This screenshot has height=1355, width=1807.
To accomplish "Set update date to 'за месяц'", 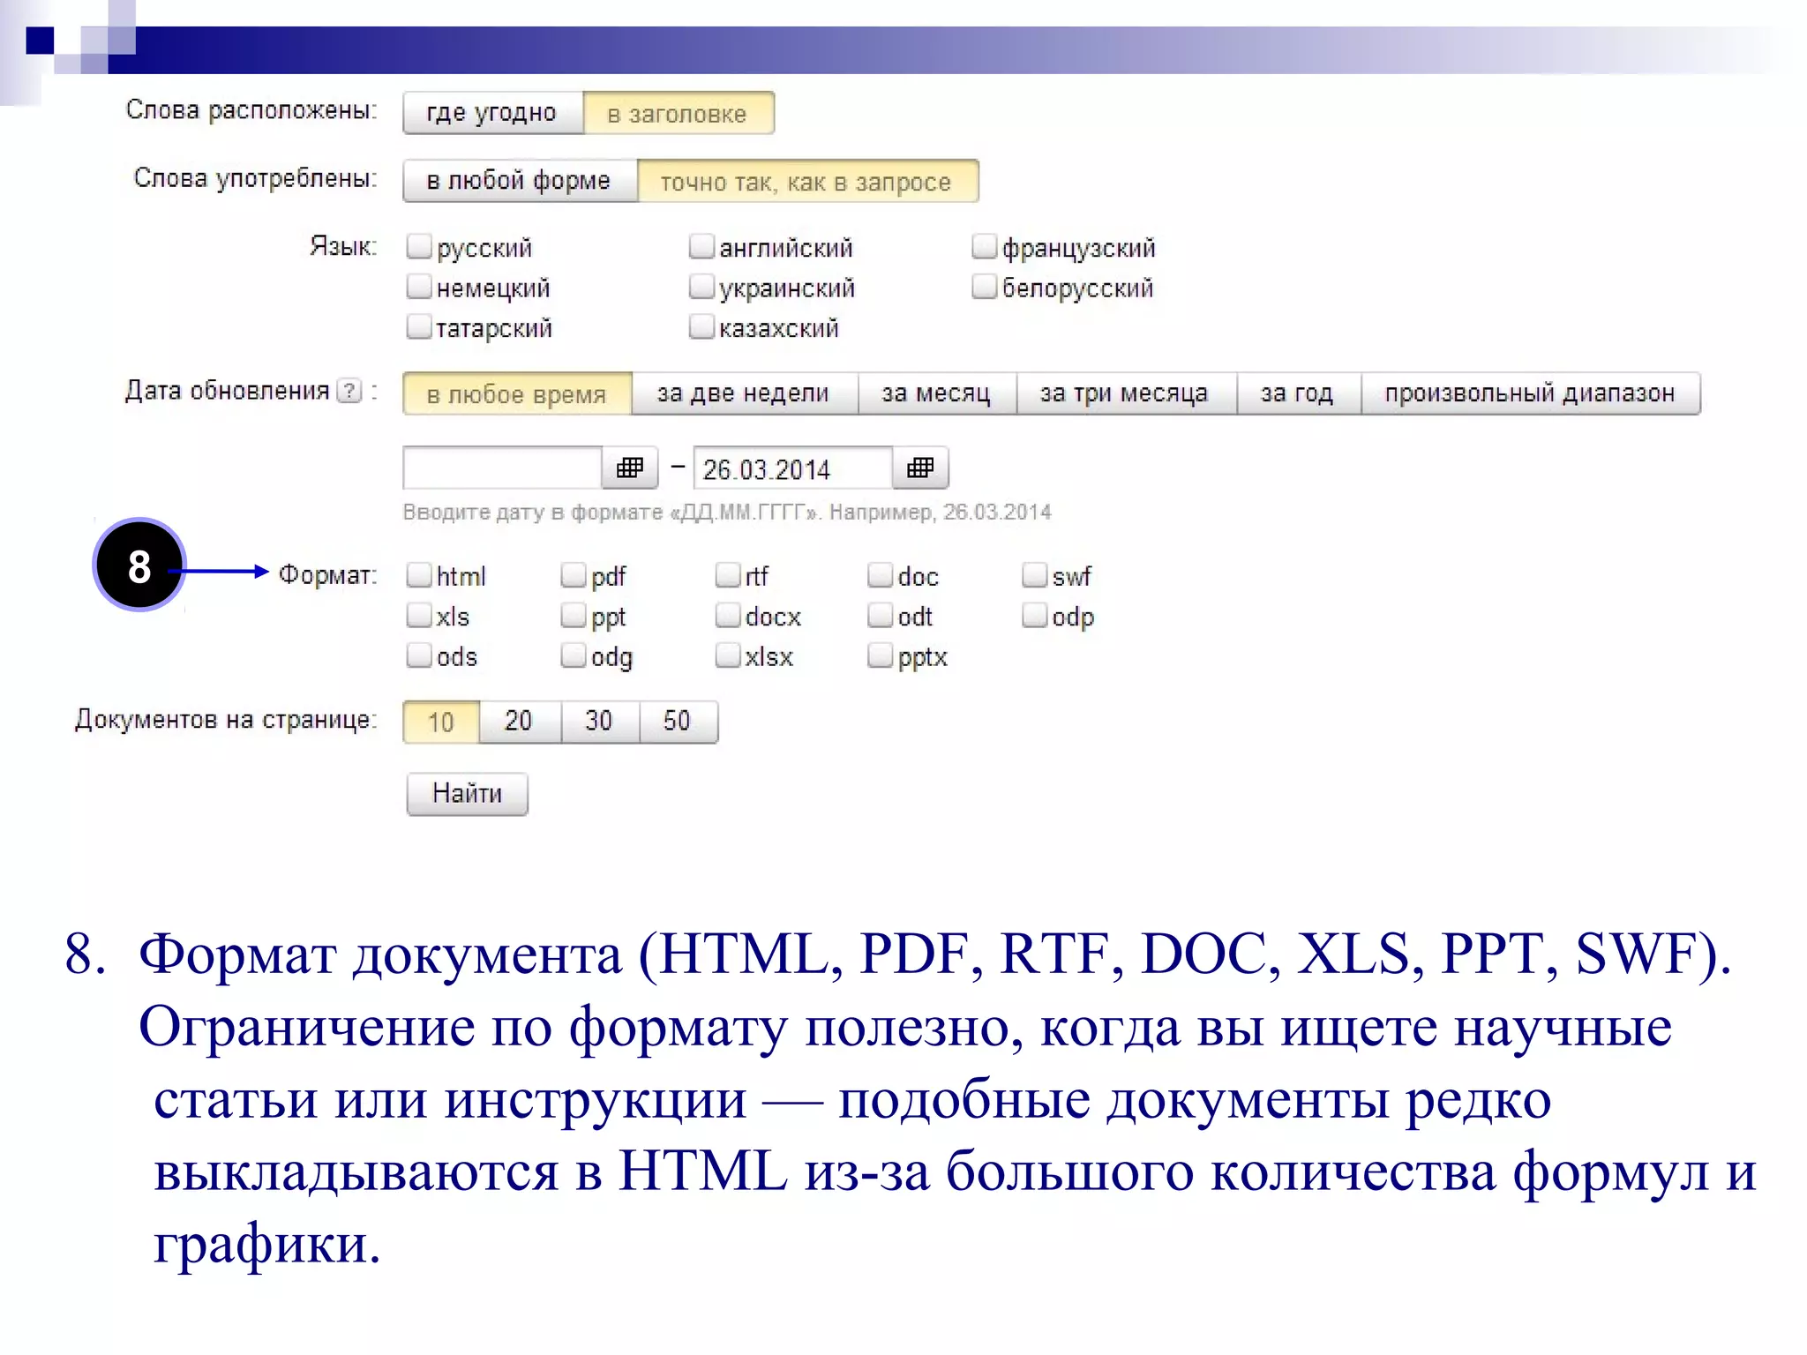I will point(937,393).
